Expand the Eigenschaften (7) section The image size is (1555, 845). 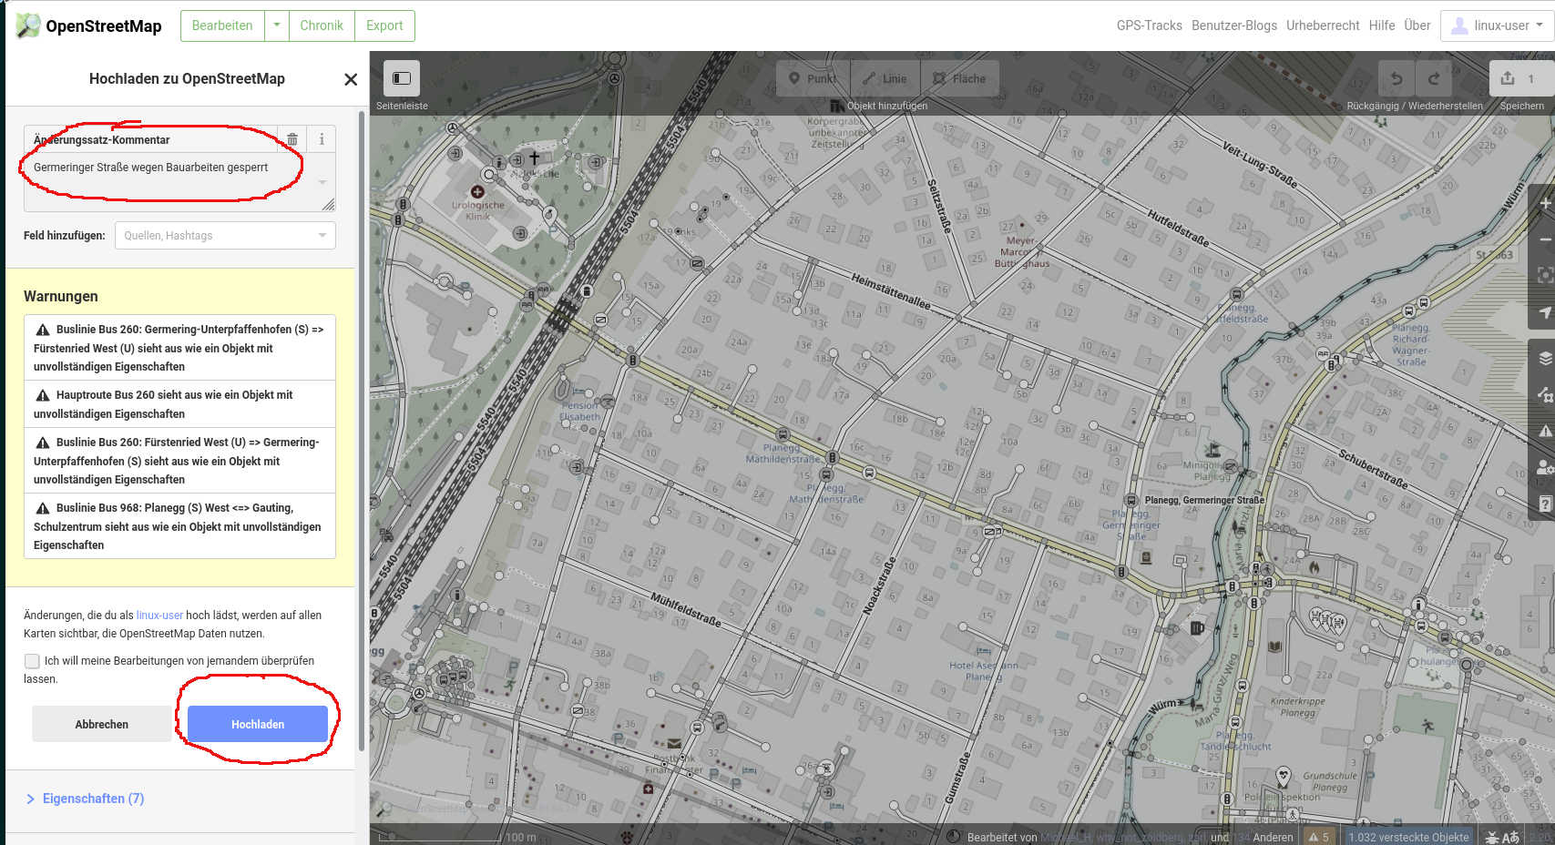(x=84, y=799)
